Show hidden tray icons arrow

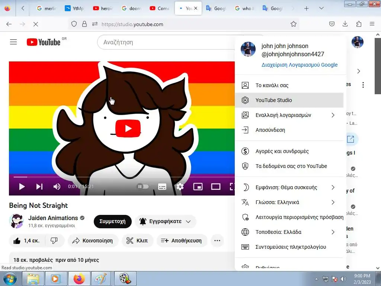pos(316,279)
